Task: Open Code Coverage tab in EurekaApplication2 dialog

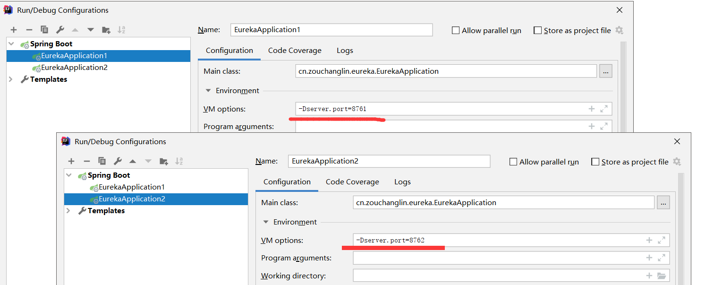Action: tap(352, 182)
